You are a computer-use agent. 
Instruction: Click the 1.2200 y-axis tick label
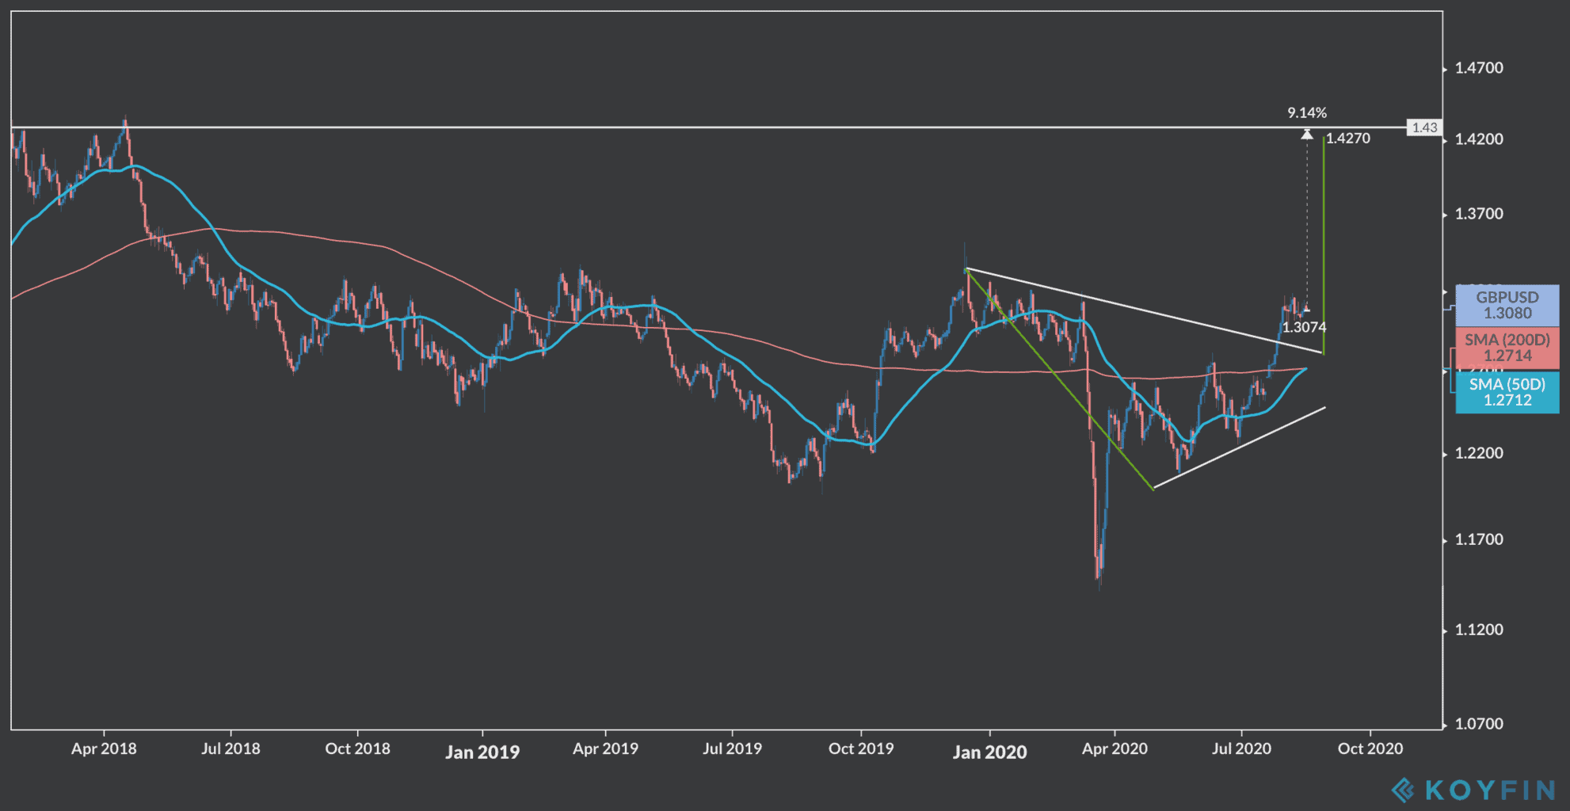1479,453
